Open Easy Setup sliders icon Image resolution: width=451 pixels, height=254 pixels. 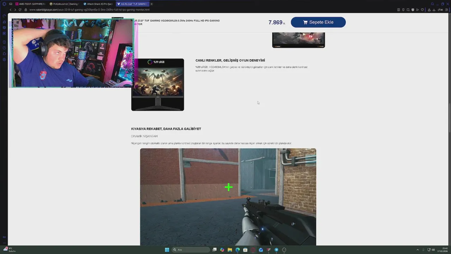(447, 10)
